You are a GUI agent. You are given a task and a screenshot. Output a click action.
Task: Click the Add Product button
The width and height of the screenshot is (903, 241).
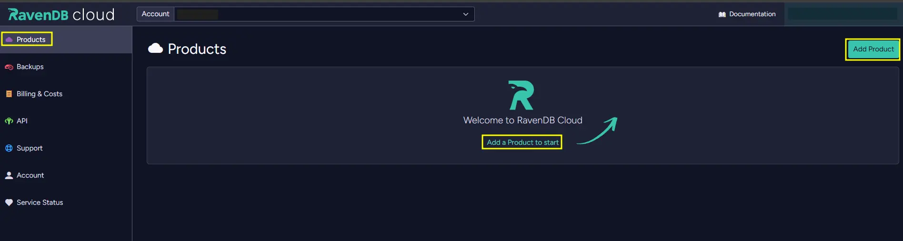[x=873, y=49]
